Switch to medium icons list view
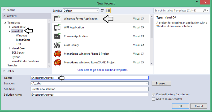212x112 pixels. (108, 11)
